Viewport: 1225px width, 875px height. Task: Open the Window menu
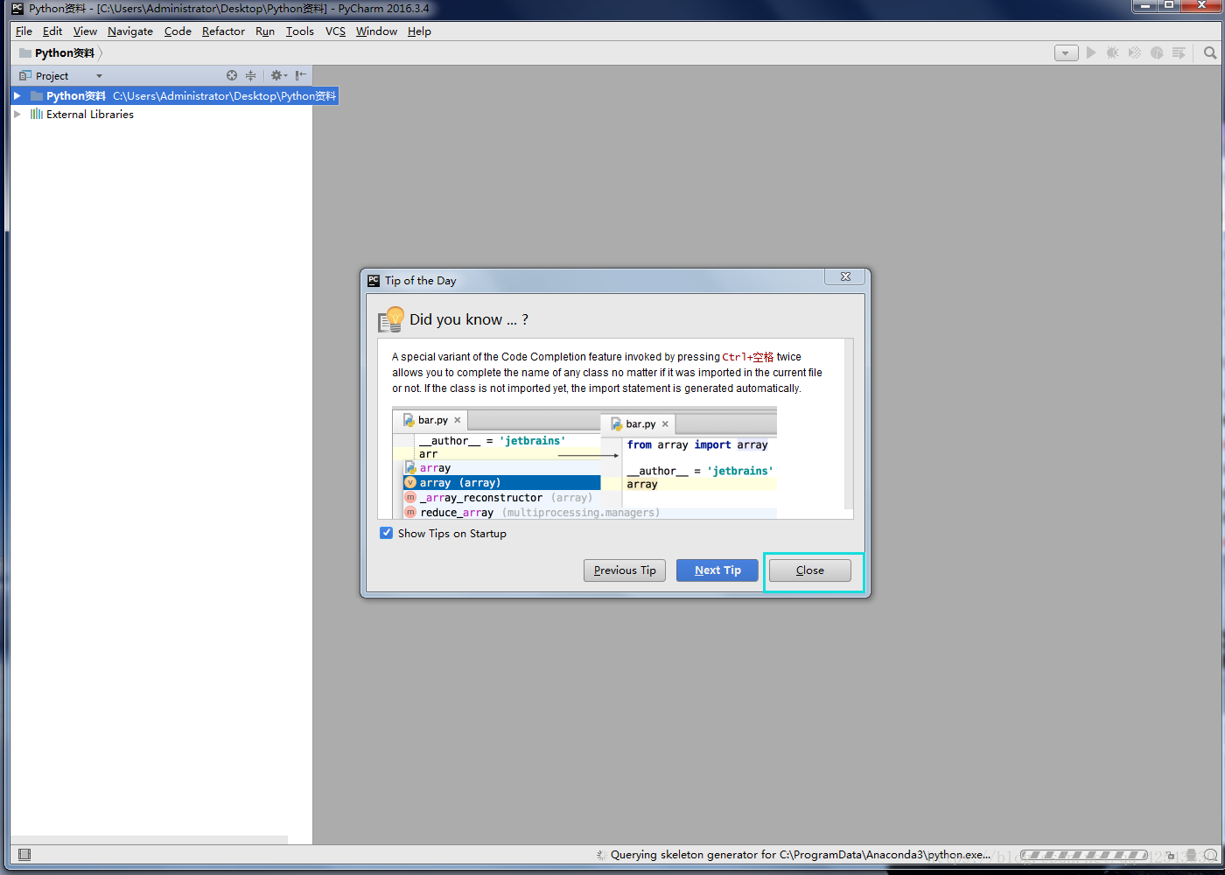pos(376,31)
